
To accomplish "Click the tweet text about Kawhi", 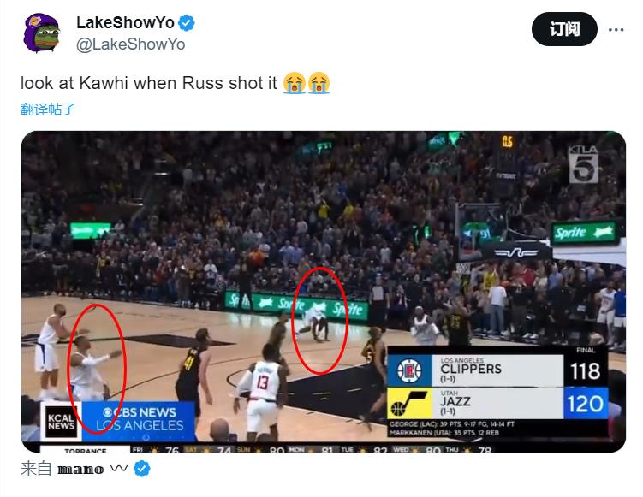I will pyautogui.click(x=149, y=83).
